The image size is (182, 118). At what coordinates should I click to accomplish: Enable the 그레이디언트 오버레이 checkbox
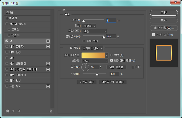click(x=7, y=69)
